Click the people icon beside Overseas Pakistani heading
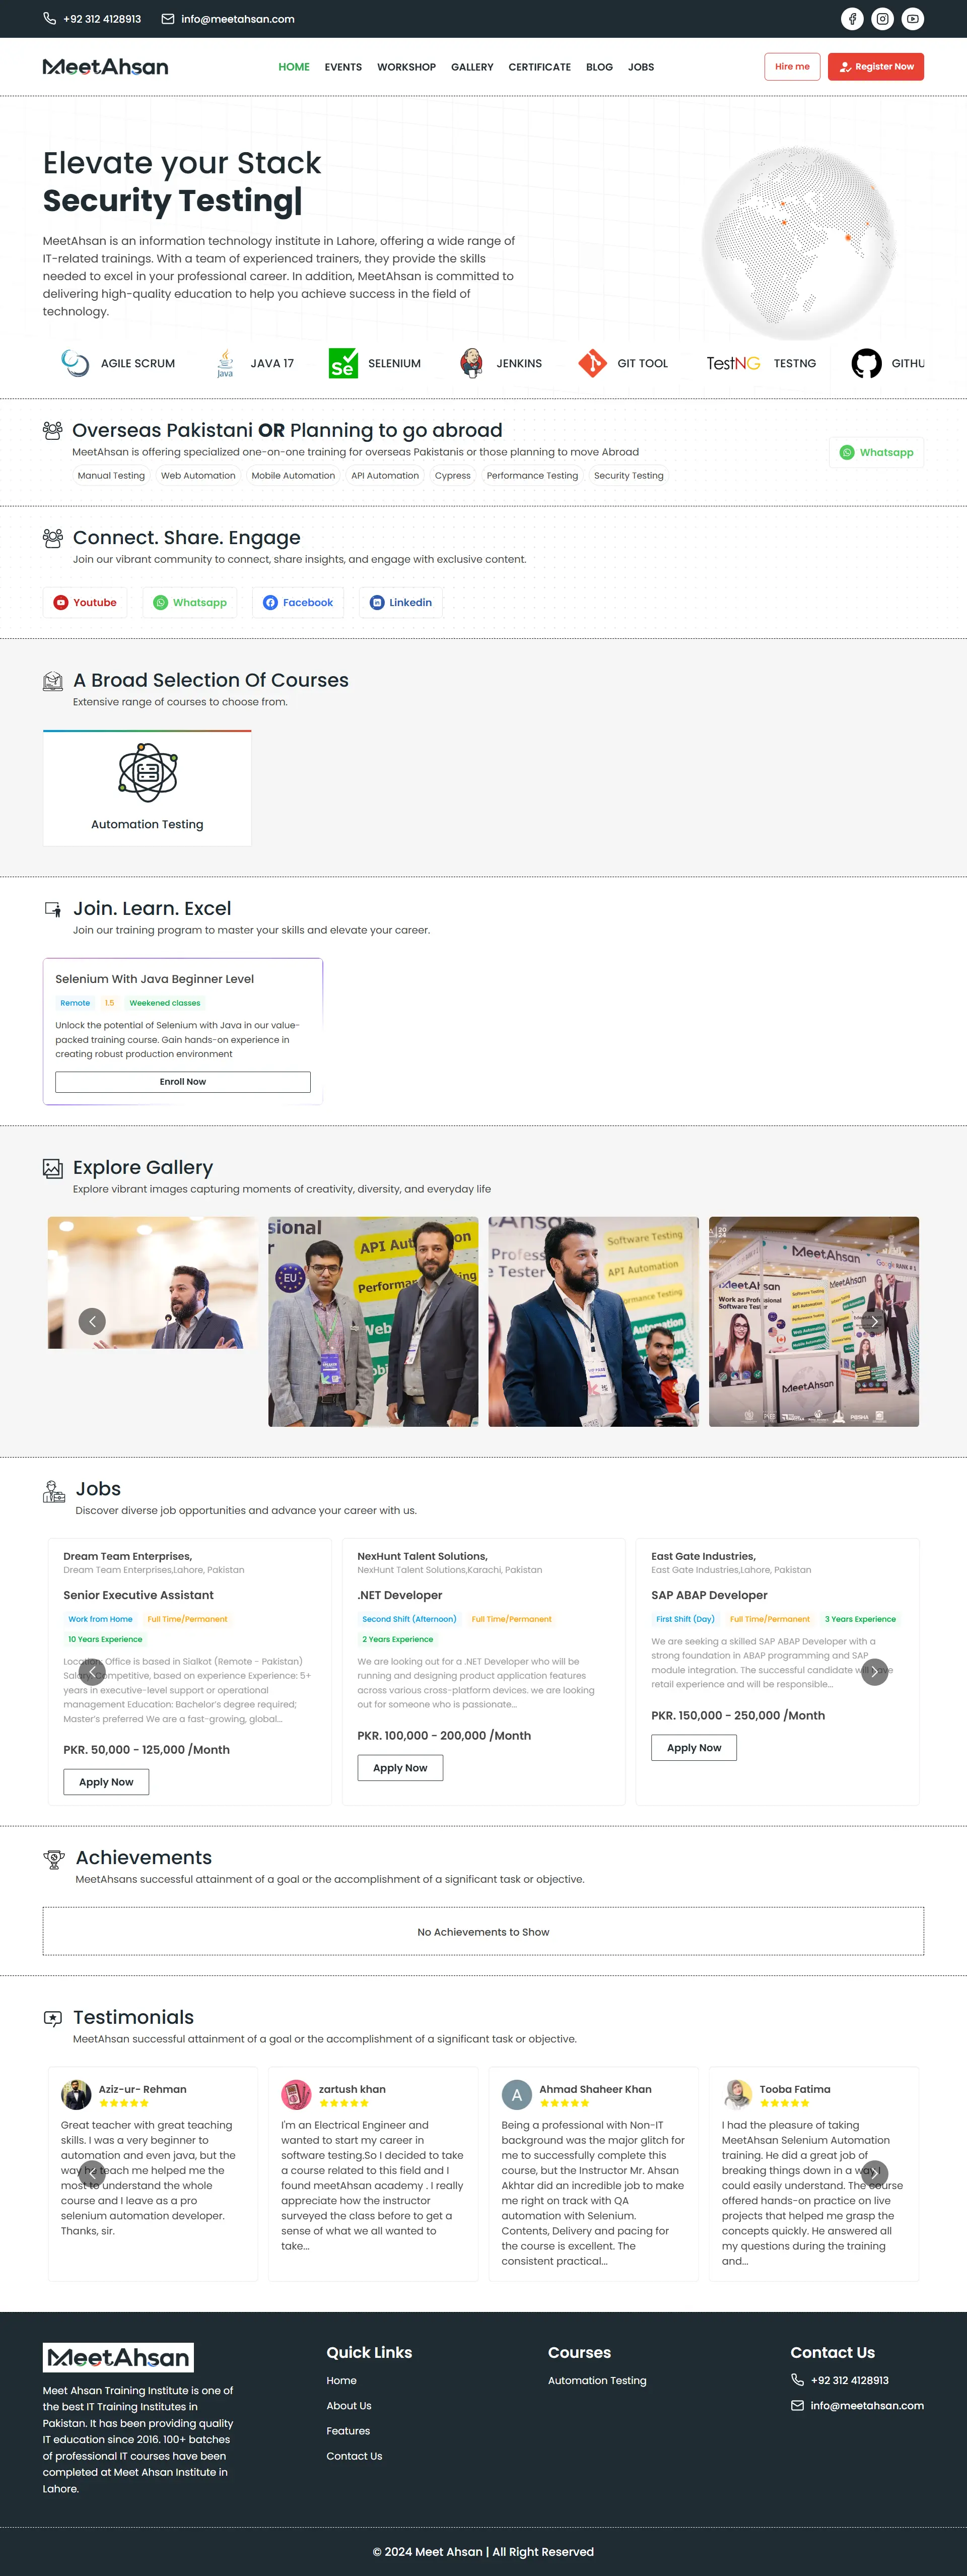Image resolution: width=967 pixels, height=2576 pixels. pos(53,431)
